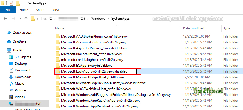Click the Music note icon
243x110 pixels.
pos(11,84)
